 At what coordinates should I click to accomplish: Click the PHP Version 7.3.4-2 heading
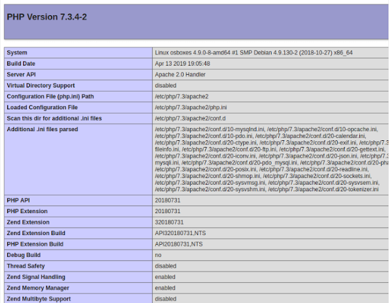[x=47, y=17]
